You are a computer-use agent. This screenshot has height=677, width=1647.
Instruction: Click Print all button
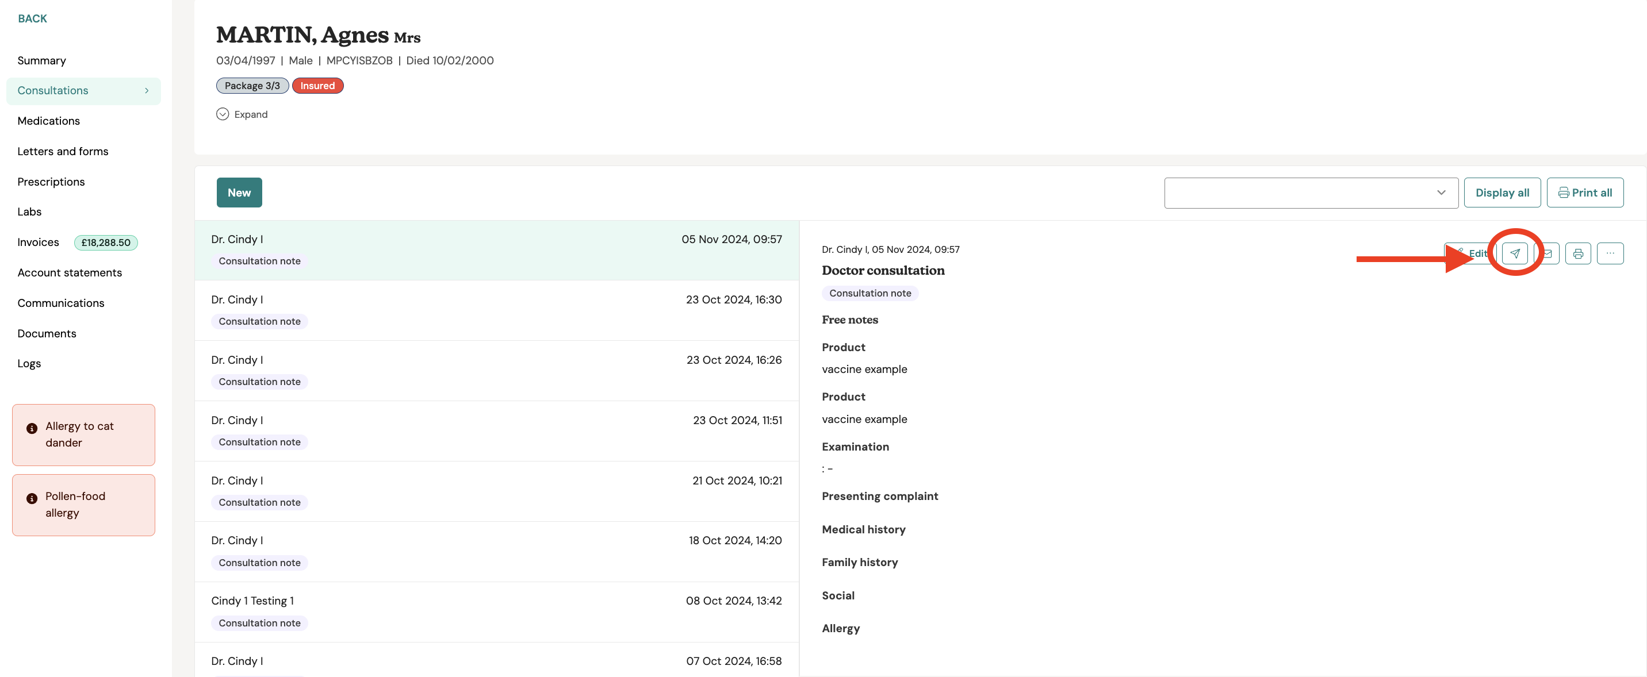point(1585,193)
